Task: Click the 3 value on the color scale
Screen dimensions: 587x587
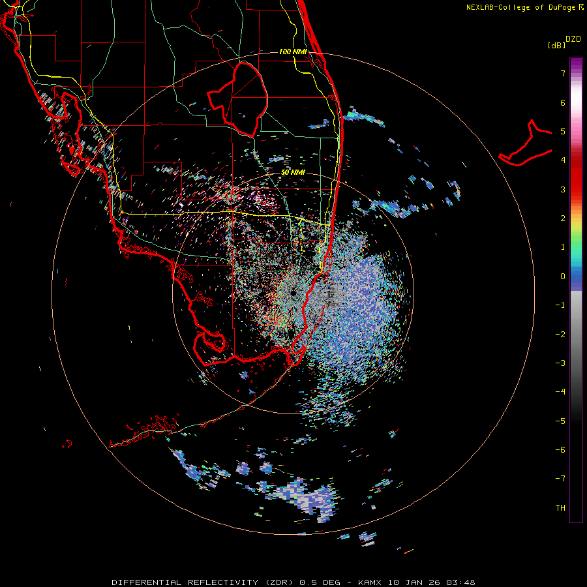Action: 563,189
